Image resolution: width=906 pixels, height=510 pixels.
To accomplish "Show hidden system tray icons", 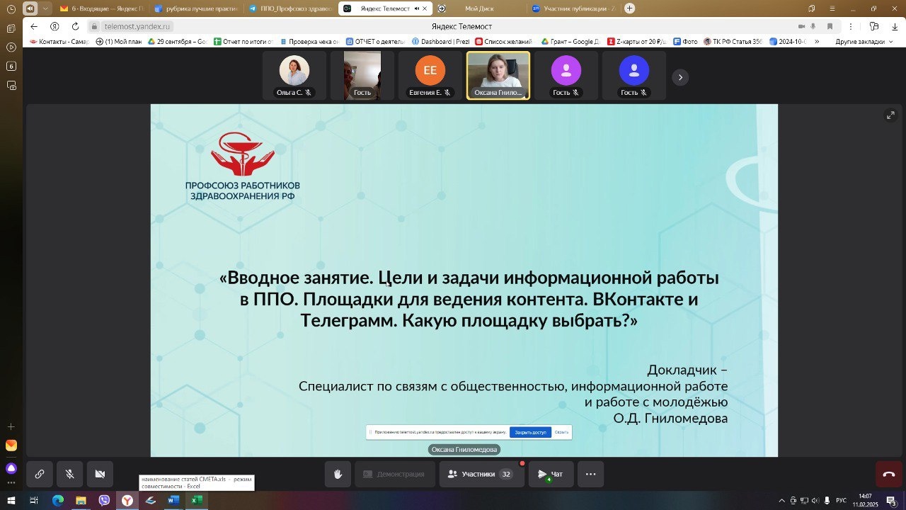I will pyautogui.click(x=781, y=500).
